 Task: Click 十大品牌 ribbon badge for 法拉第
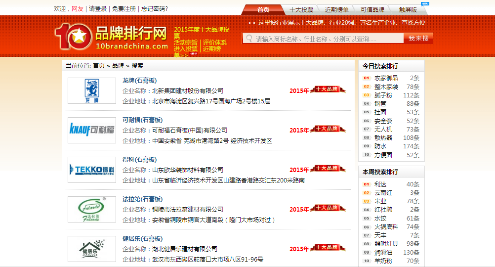[x=328, y=208]
